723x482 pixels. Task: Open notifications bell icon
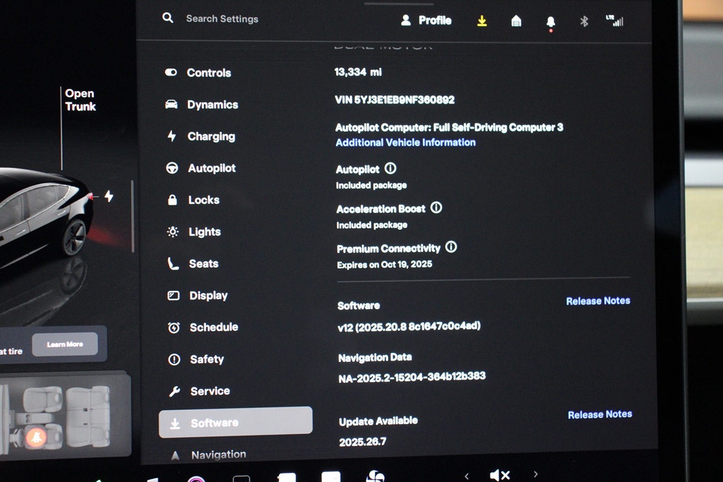pyautogui.click(x=550, y=22)
